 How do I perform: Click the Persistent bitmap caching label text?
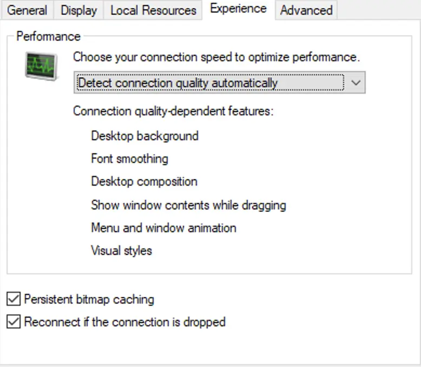click(x=89, y=299)
